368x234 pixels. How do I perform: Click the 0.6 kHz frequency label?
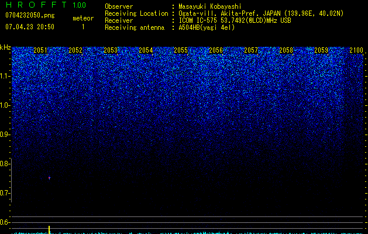tap(5, 222)
